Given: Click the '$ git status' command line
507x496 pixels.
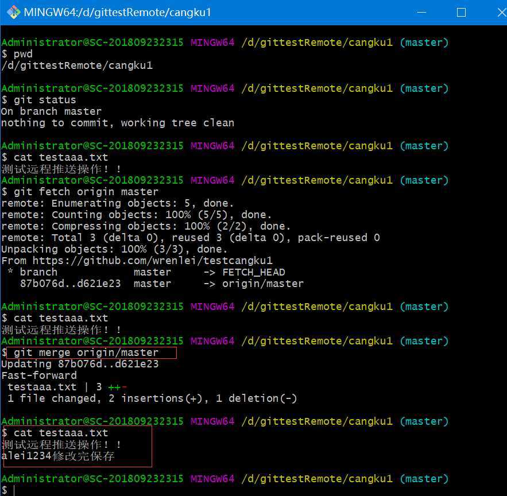Looking at the screenshot, I should (38, 100).
